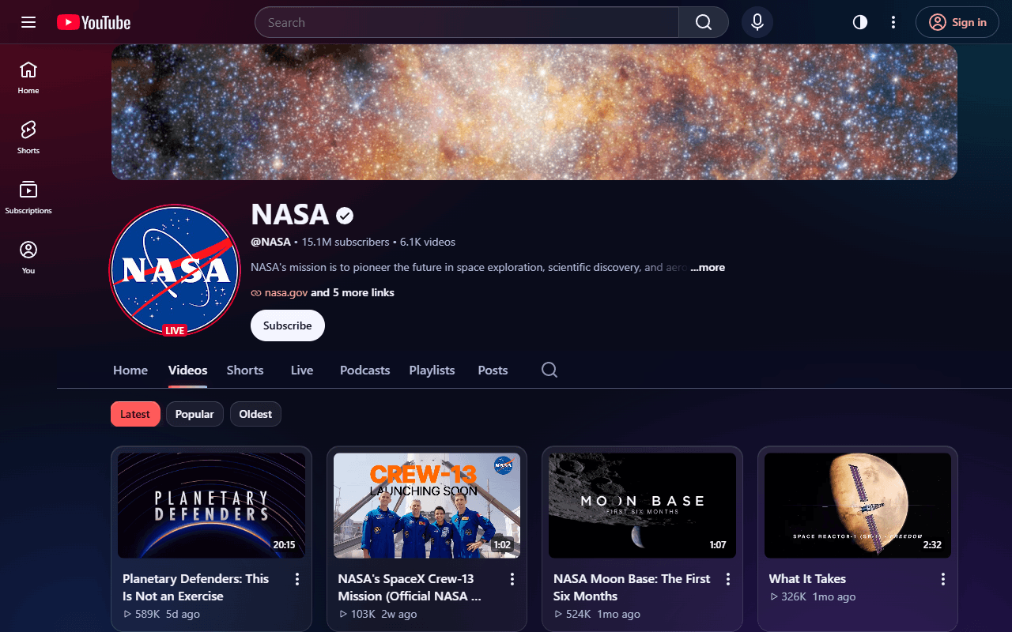Click the 326K 1mo ago text
Image resolution: width=1012 pixels, height=632 pixels.
(813, 596)
